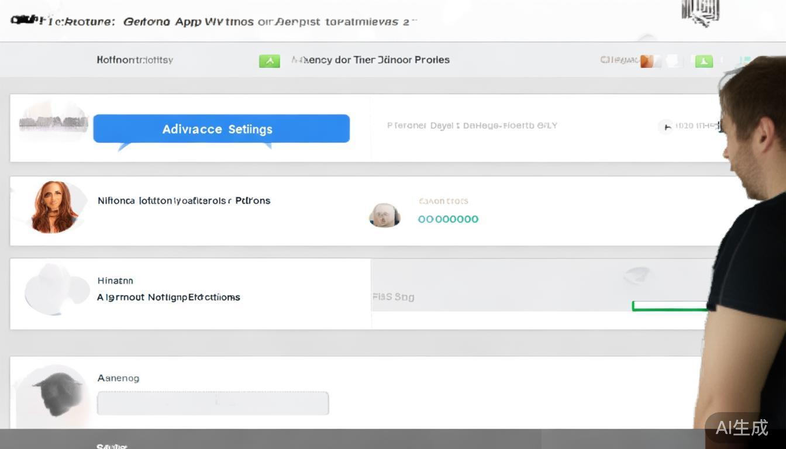Click the Cllegaa label in the top bar

pyautogui.click(x=619, y=60)
